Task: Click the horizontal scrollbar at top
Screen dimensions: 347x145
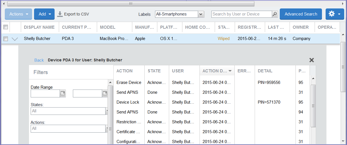Action: (x=131, y=4)
